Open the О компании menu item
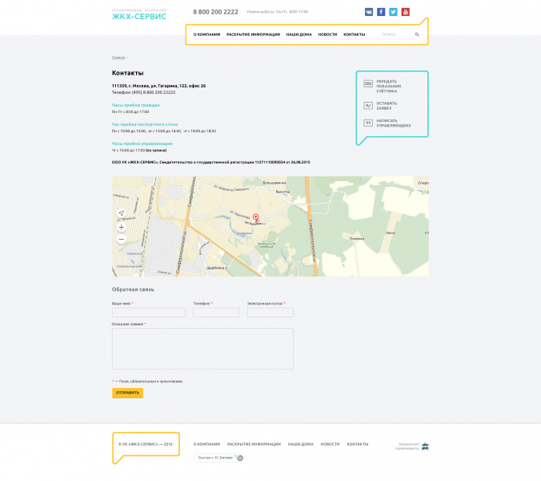 [x=206, y=34]
